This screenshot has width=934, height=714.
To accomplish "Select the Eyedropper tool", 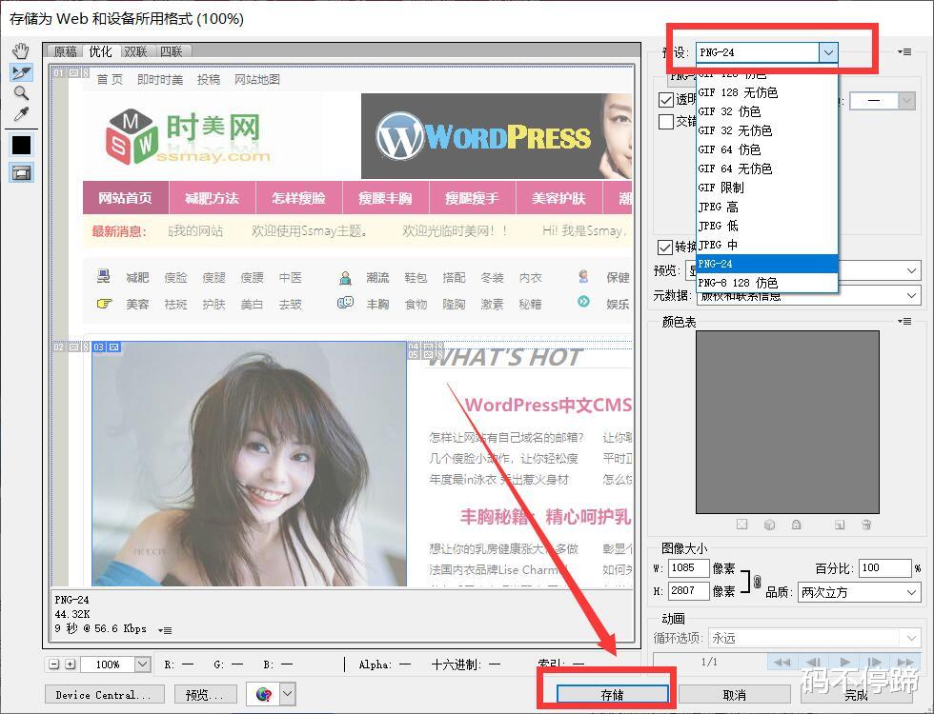I will [x=21, y=115].
